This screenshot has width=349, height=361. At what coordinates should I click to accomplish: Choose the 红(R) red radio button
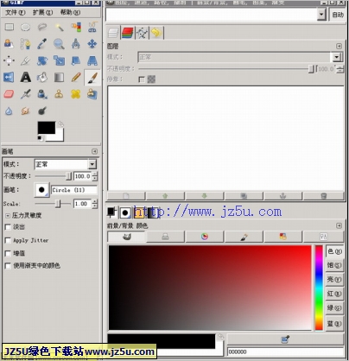tap(334, 294)
